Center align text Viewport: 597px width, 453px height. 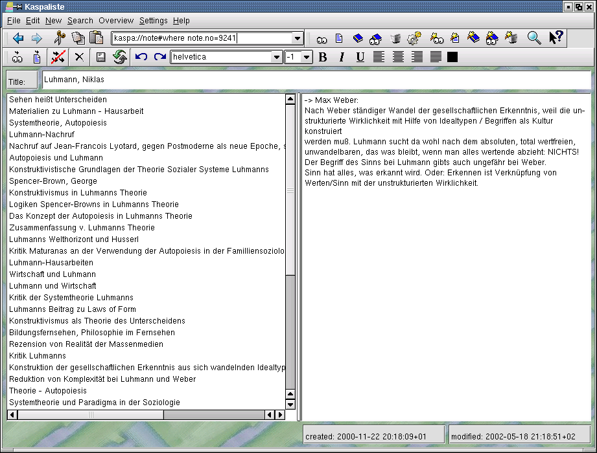(x=398, y=57)
